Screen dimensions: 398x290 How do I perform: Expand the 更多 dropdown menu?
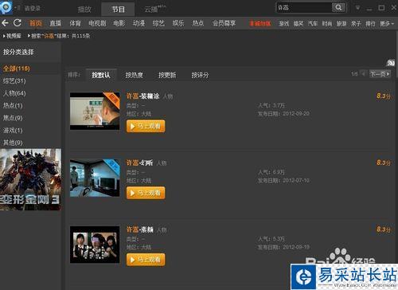pyautogui.click(x=387, y=24)
